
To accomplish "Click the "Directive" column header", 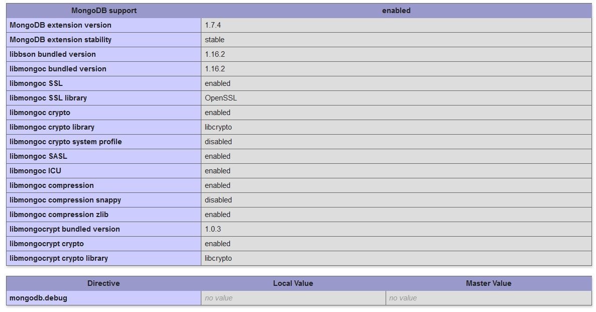I will (103, 283).
